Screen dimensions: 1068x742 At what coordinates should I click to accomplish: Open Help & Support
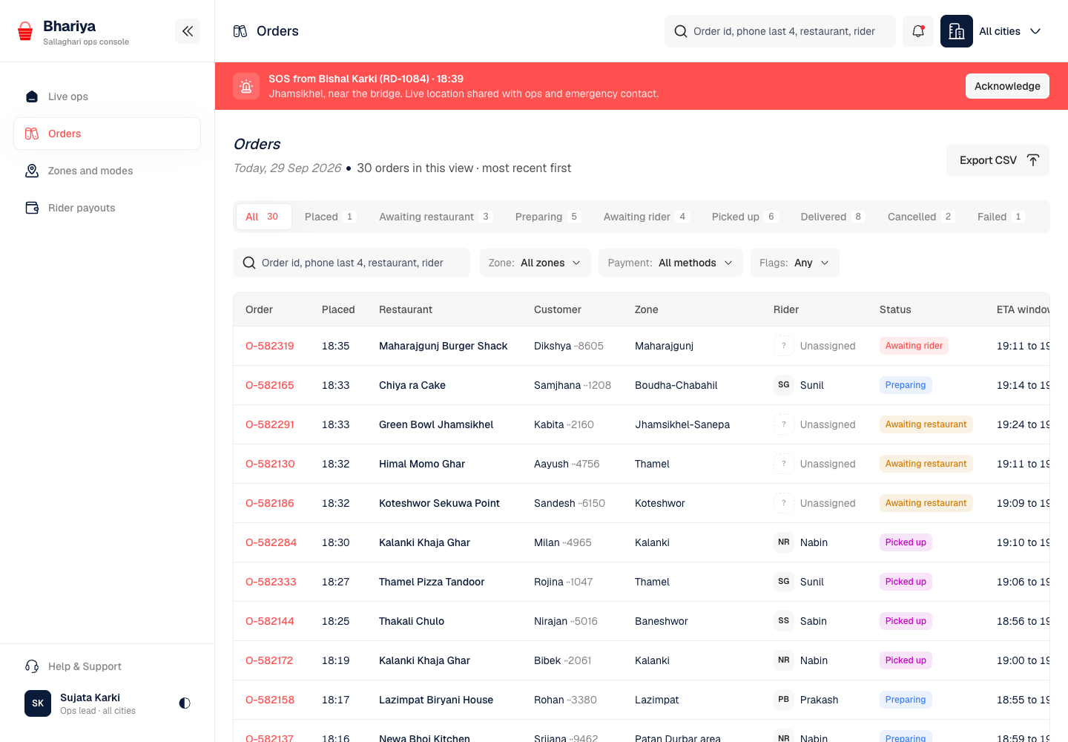point(107,666)
